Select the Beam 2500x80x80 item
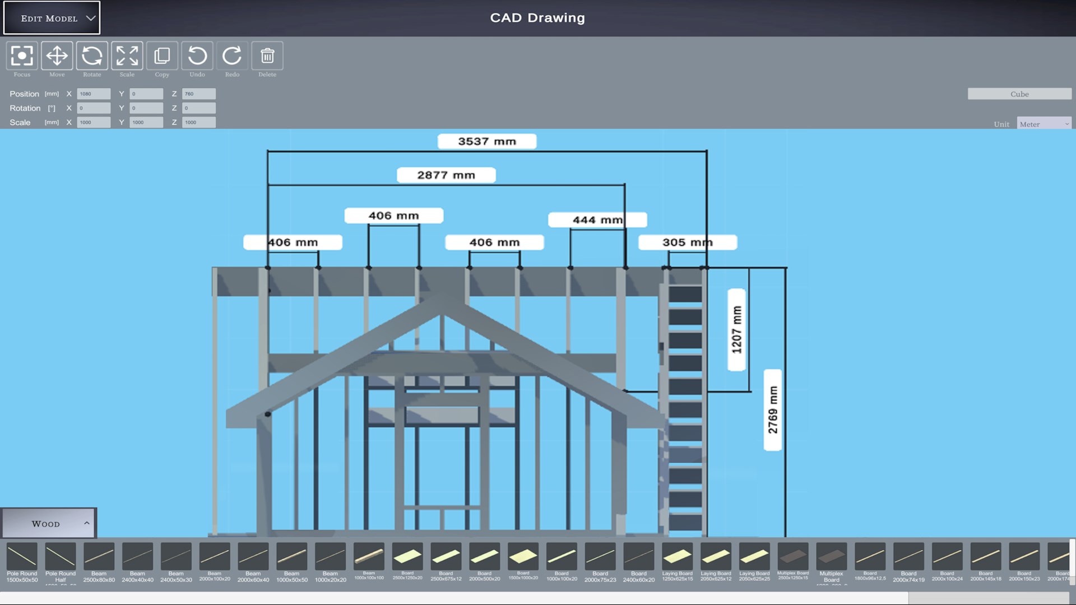1076x605 pixels. coord(99,557)
